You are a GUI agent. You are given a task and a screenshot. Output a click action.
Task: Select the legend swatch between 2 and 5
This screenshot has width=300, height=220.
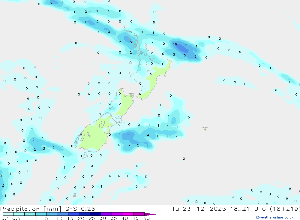[41, 214]
